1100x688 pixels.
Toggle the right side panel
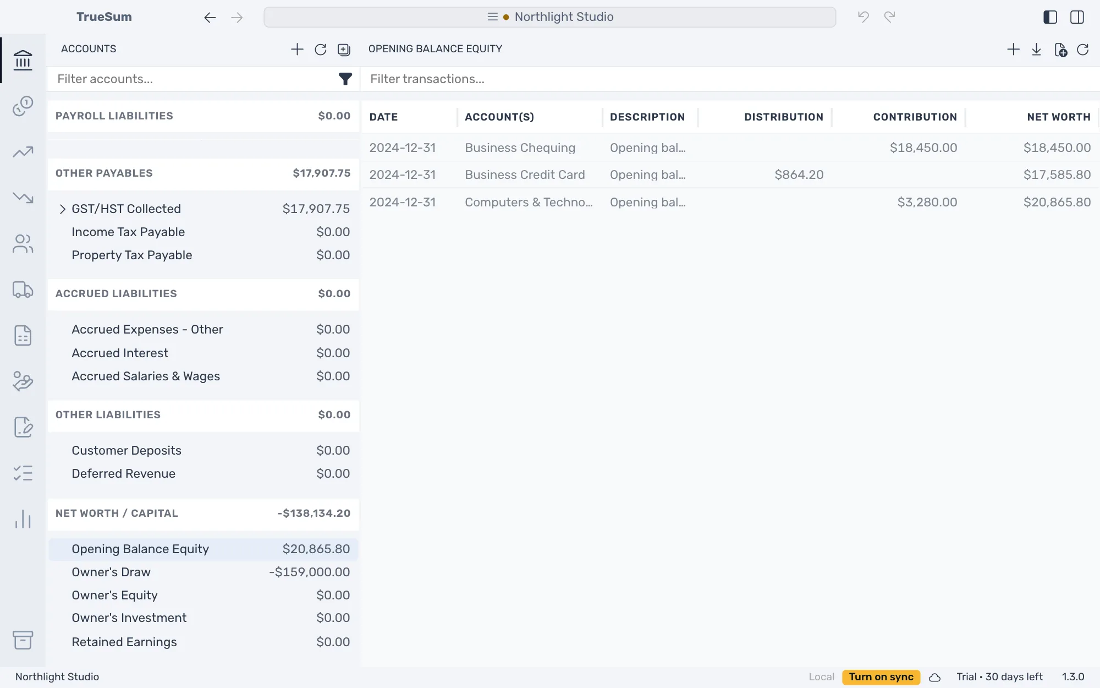(1077, 17)
